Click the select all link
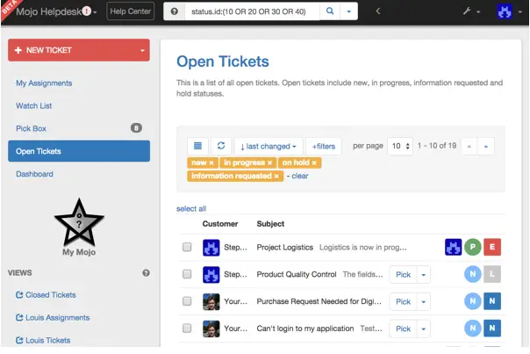Viewport: 530px width, 354px height. 191,208
